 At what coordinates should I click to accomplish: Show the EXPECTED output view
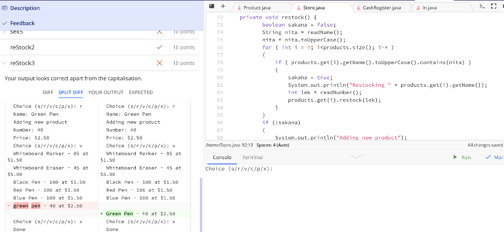click(x=141, y=92)
